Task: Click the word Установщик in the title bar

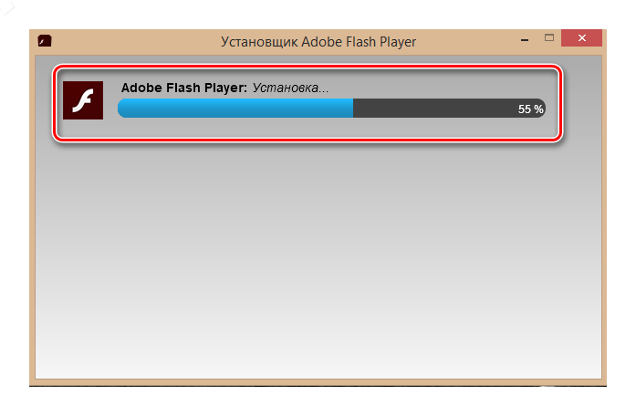Action: 259,42
